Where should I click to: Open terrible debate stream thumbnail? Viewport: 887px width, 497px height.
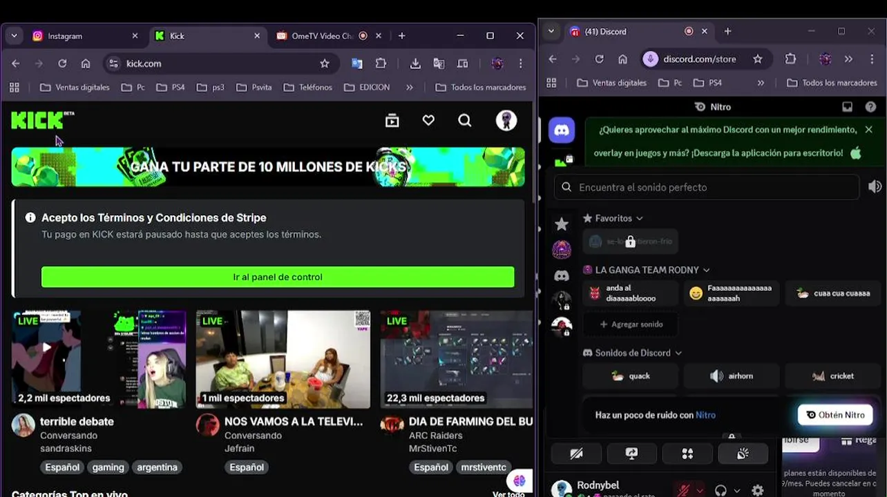click(x=99, y=359)
